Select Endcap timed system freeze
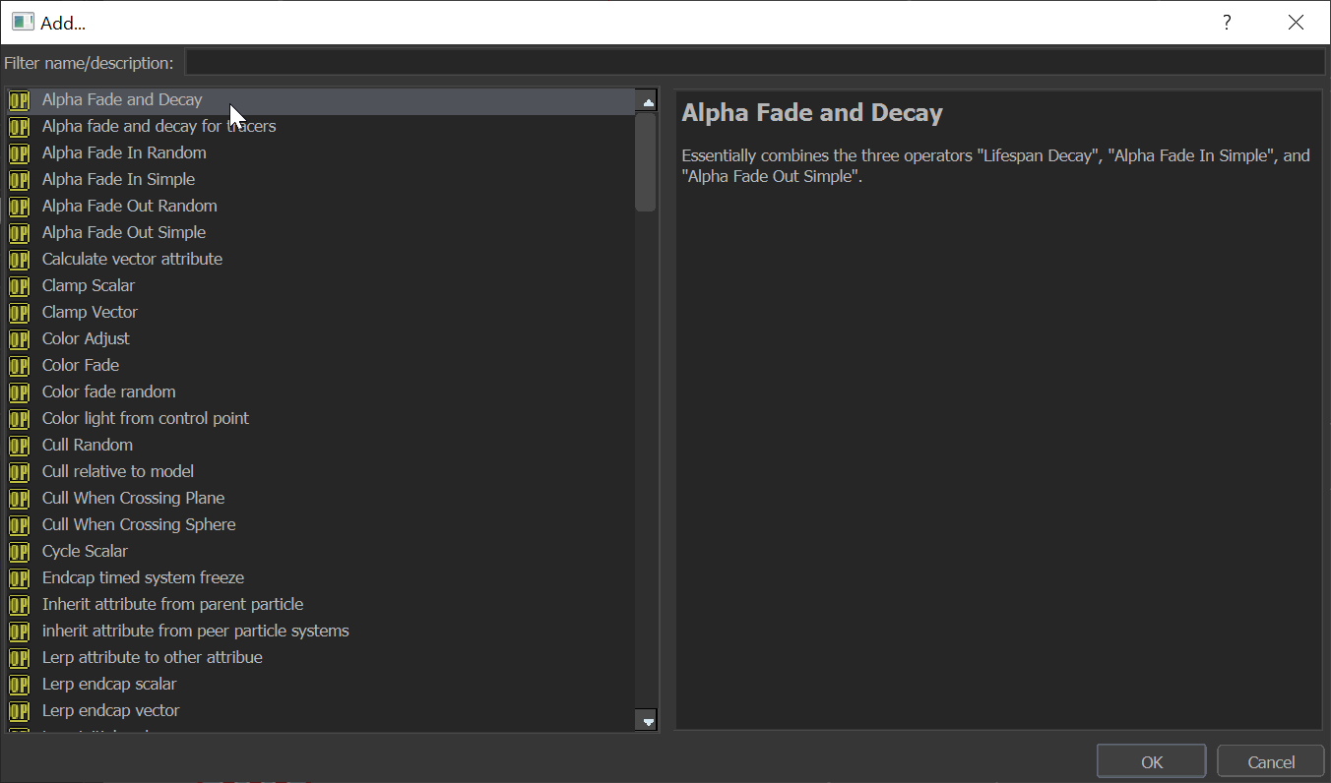The image size is (1331, 783). [x=321, y=578]
